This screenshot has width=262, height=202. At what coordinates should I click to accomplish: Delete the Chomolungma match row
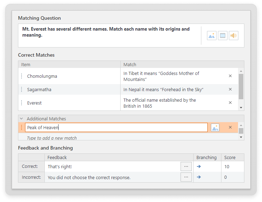click(230, 76)
